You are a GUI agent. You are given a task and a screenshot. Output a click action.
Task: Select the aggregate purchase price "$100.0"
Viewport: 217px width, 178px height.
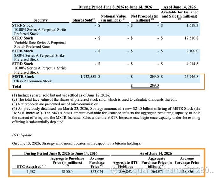click(67, 172)
